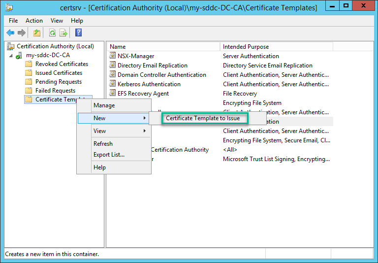Click the Certificate Templates folder icon
The image size is (378, 263).
coord(29,99)
